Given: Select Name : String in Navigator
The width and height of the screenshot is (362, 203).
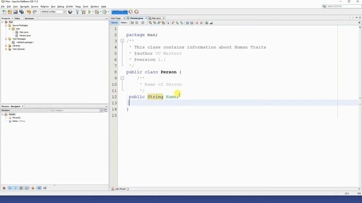Looking at the screenshot, I should [19, 121].
